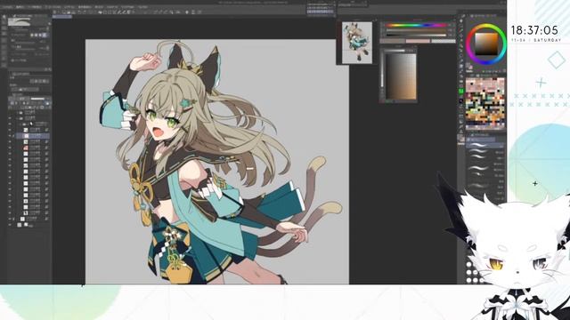This screenshot has width=570, height=320.
Task: Click the brown saturation slider below the hue slider
Action: point(416,30)
